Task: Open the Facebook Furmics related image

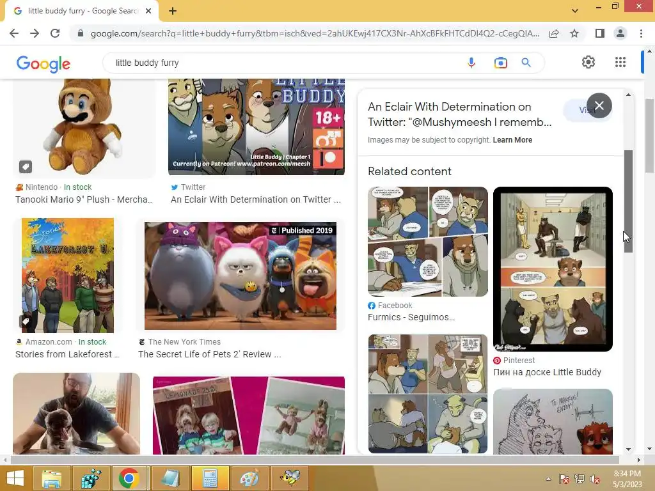Action: pos(428,241)
